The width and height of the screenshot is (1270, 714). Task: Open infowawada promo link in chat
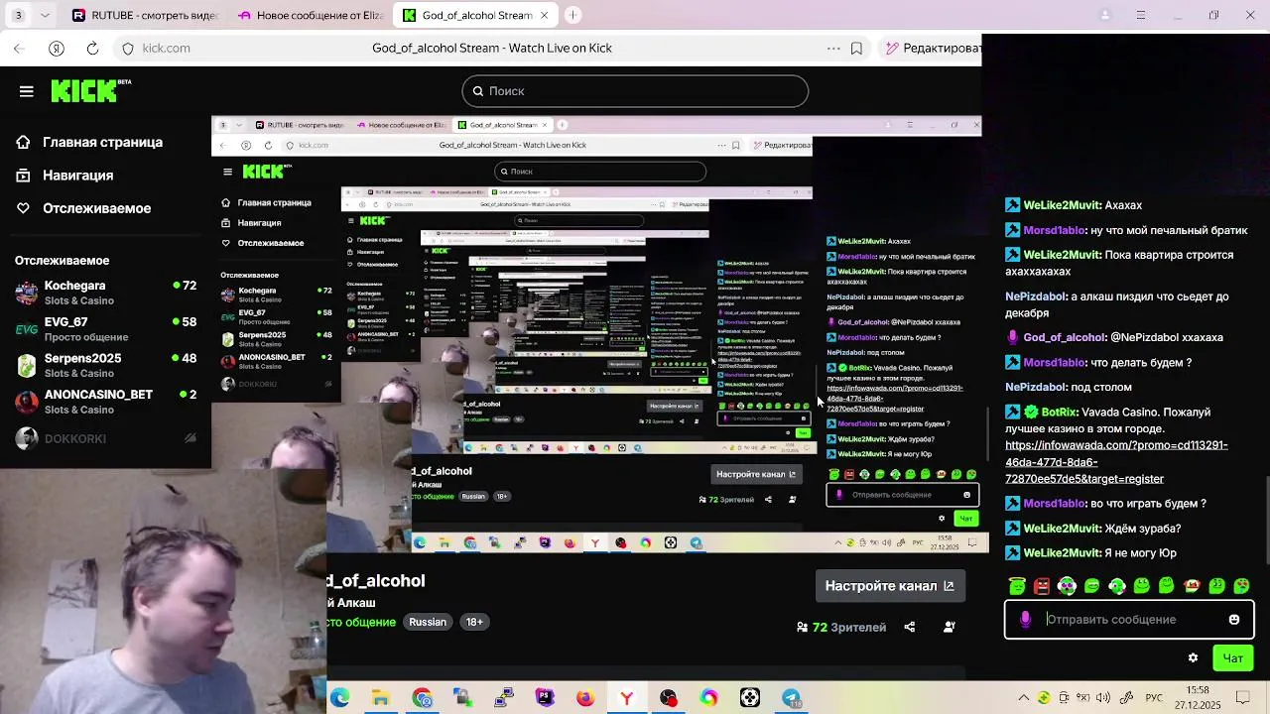(x=1116, y=462)
